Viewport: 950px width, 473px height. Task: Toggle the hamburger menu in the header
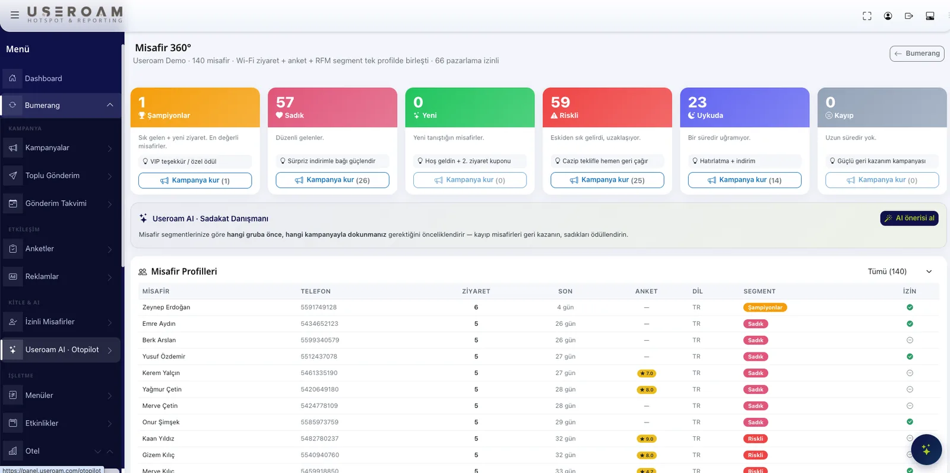[x=15, y=15]
